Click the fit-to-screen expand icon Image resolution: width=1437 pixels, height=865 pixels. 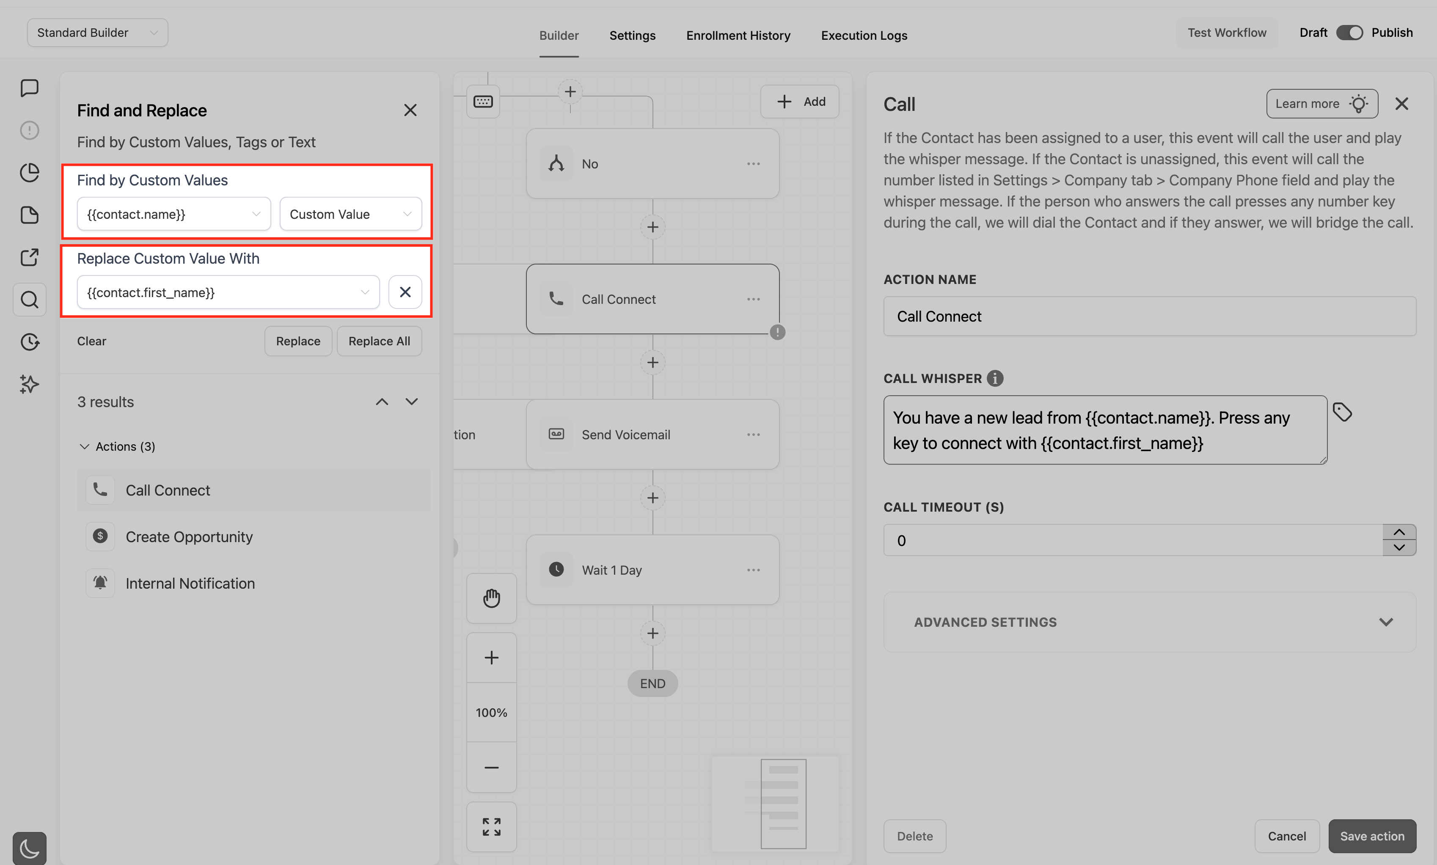(491, 826)
